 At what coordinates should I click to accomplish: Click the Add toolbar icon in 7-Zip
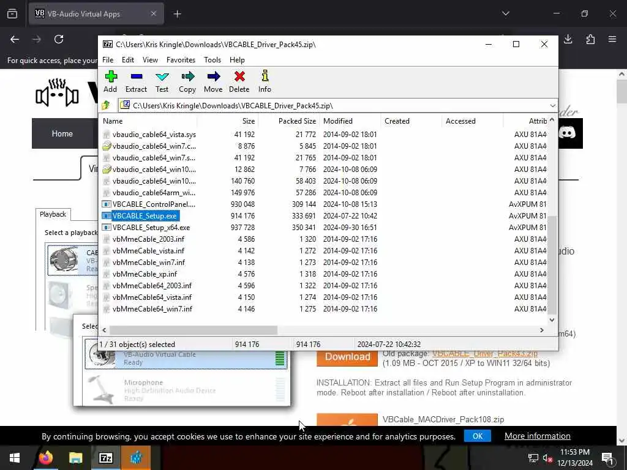click(x=110, y=81)
